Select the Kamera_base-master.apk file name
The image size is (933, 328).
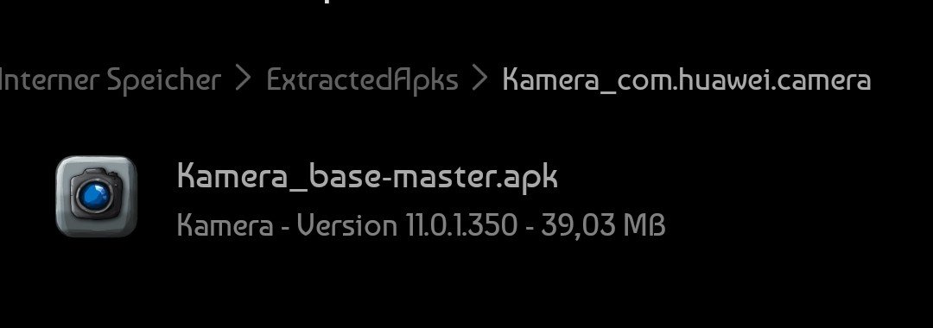click(x=367, y=177)
